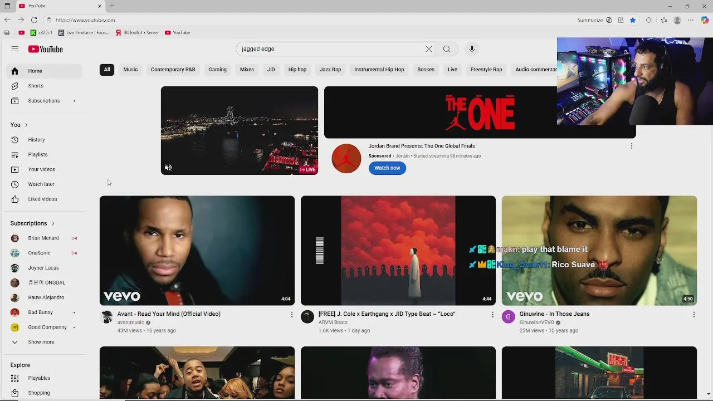Open the YouTube hamburger guide menu

[x=15, y=49]
